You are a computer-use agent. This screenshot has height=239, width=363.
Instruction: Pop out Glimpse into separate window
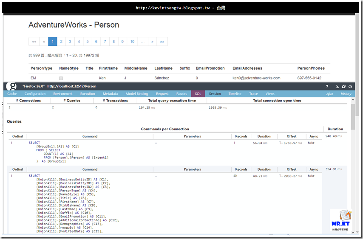click(344, 87)
